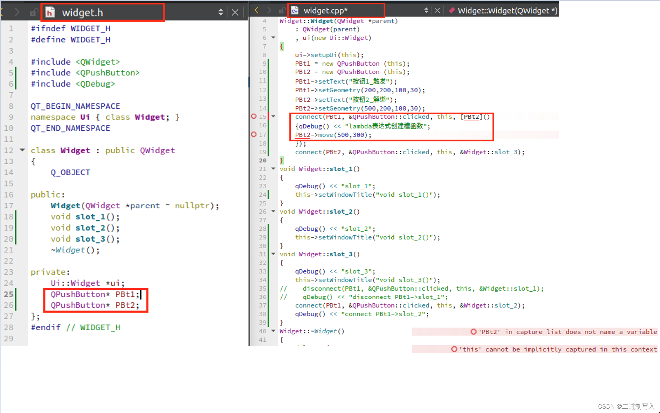Click the 'PBt2' in capture list error icon
660x413 pixels.
pos(473,332)
